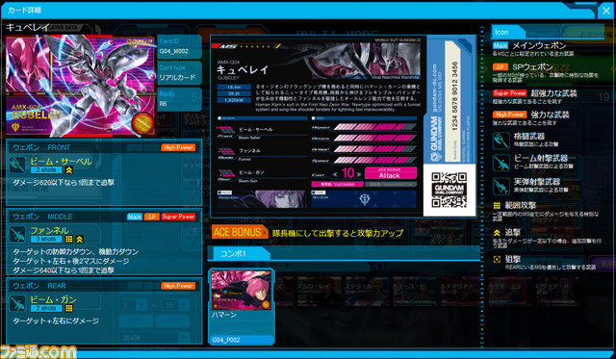Click the beam shooting icon beside ビーム・ガン
This screenshot has width=616, height=359.
(17, 303)
